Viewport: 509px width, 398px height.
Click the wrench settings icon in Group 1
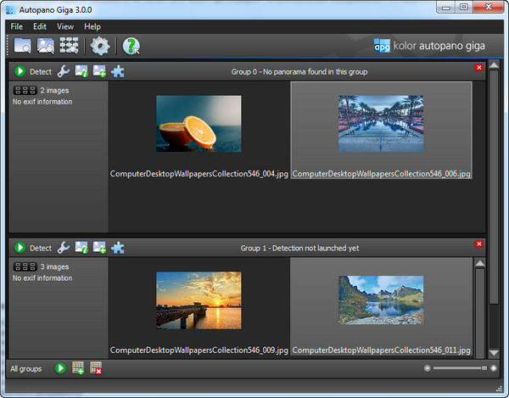click(x=63, y=248)
